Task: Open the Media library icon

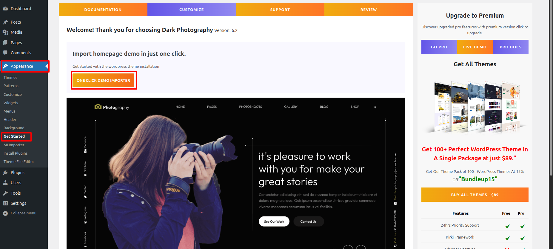Action: (x=5, y=32)
